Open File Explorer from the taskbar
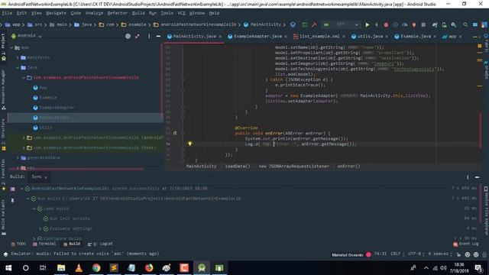 coord(61,268)
